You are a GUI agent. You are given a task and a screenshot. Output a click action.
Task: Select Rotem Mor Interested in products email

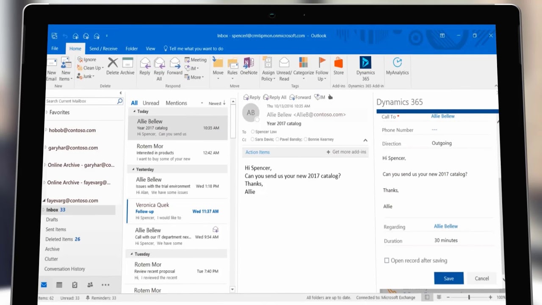pyautogui.click(x=177, y=152)
